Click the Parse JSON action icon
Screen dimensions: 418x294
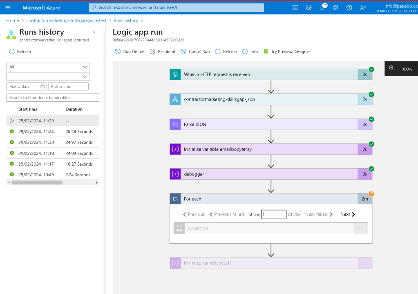point(175,124)
